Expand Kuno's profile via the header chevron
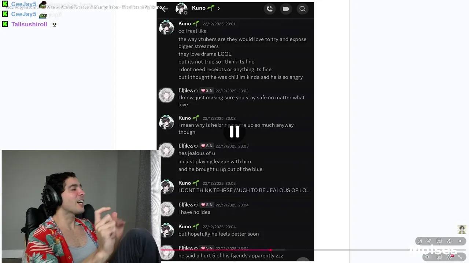The height and width of the screenshot is (263, 469). click(218, 8)
